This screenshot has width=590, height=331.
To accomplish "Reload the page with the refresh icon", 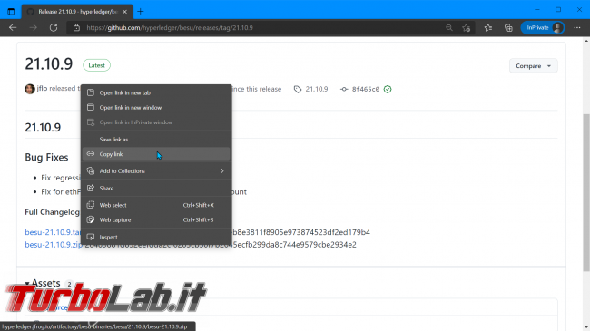I will pyautogui.click(x=54, y=28).
